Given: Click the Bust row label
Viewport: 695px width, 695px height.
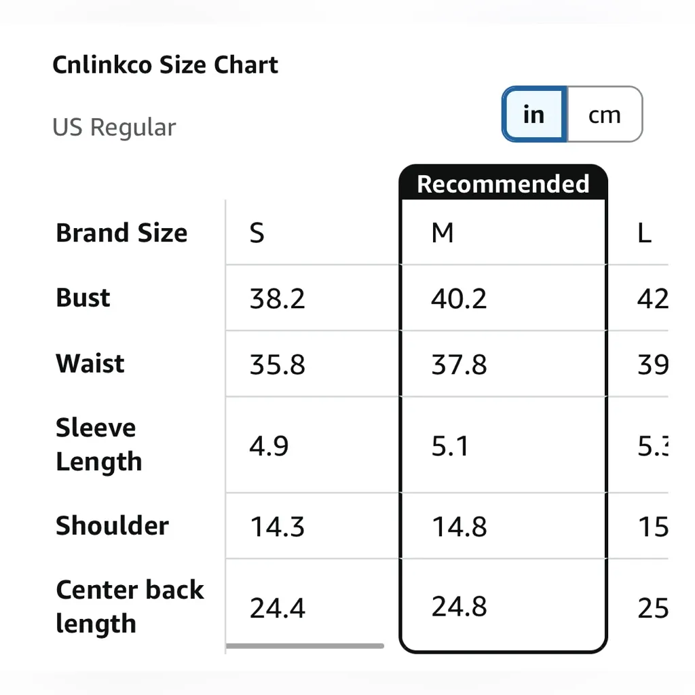Looking at the screenshot, I should click(x=82, y=297).
